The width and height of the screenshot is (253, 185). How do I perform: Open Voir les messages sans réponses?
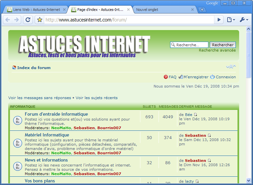(x=40, y=98)
